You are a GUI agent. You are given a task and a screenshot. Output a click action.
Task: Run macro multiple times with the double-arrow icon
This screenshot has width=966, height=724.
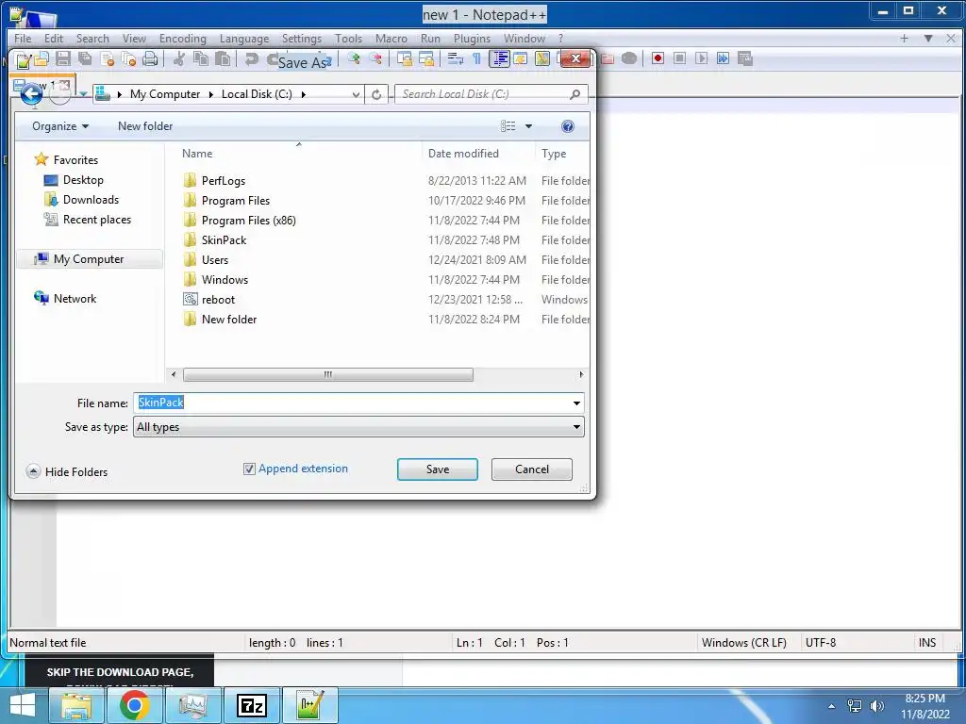tap(723, 58)
